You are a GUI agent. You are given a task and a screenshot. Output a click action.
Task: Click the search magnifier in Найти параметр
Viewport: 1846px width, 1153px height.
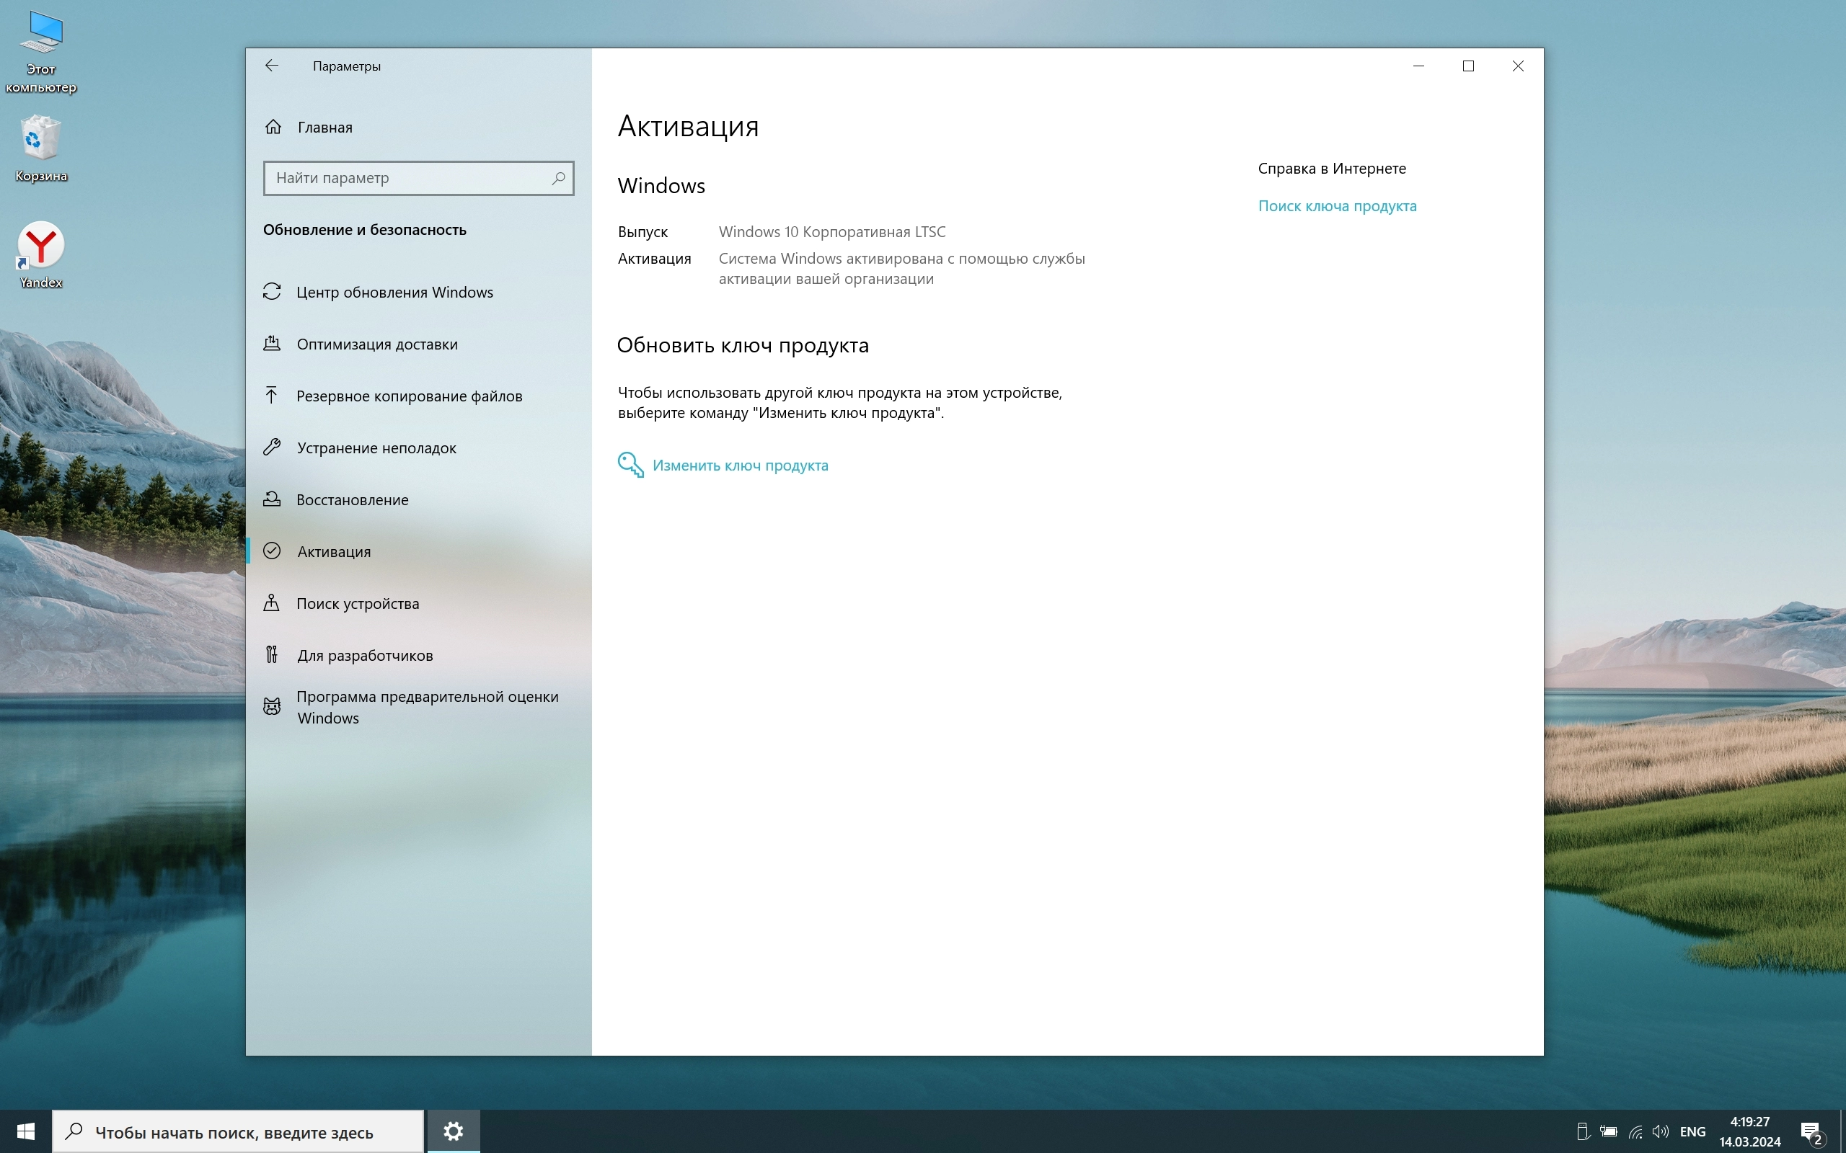[x=557, y=178]
